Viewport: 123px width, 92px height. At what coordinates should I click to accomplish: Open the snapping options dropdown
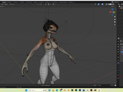[x=50, y=4]
